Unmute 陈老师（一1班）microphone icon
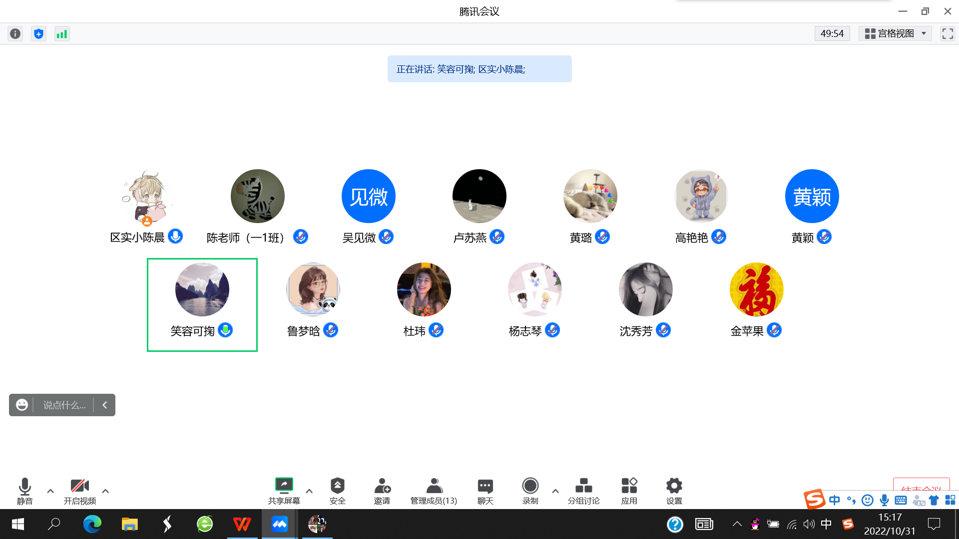Image resolution: width=959 pixels, height=539 pixels. (x=301, y=237)
